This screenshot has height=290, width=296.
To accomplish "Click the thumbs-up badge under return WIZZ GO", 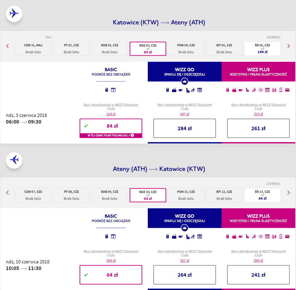I will [185, 228].
